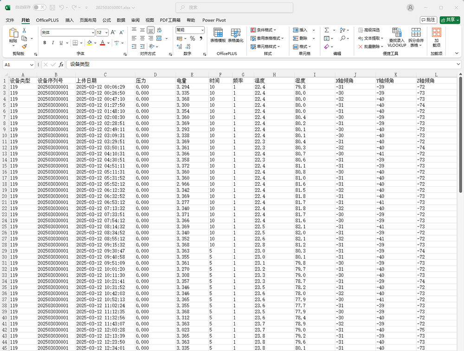The height and width of the screenshot is (351, 464).
Task: Open the user account profile icon
Action: pos(410,7)
